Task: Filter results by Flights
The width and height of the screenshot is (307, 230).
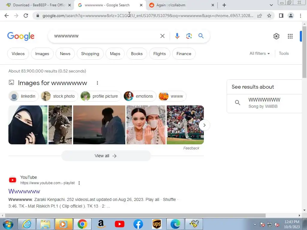Action: pos(159,54)
